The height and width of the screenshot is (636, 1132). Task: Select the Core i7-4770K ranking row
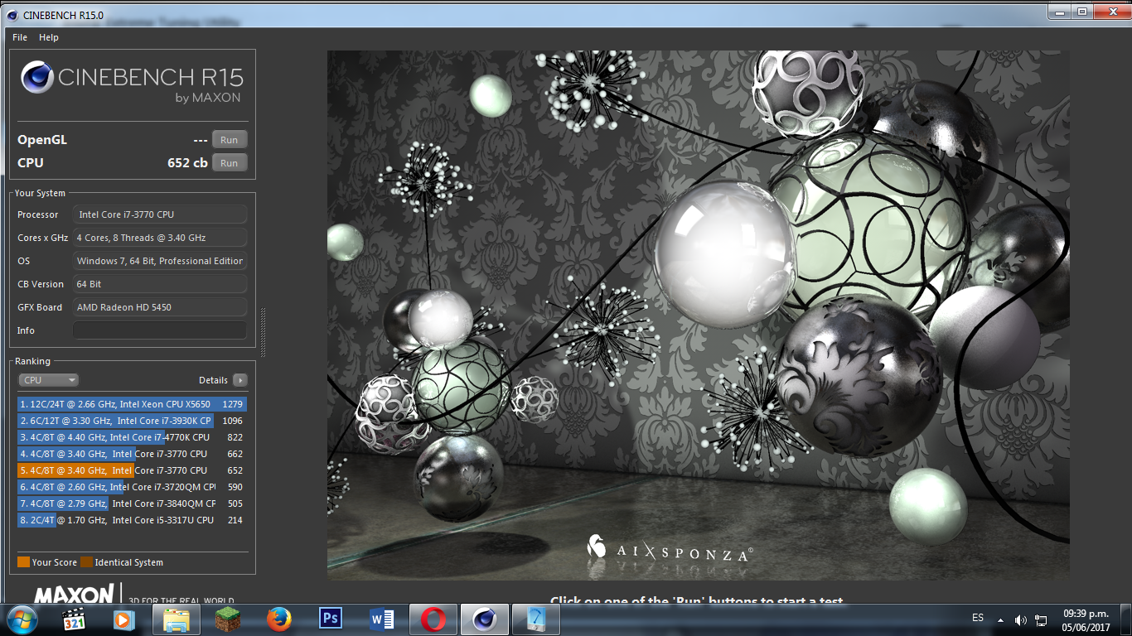[132, 437]
